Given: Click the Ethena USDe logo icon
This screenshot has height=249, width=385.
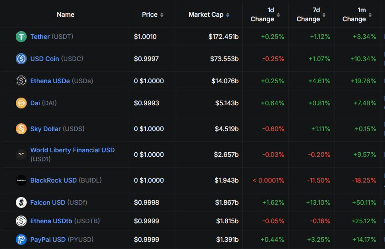Looking at the screenshot, I should click(21, 81).
